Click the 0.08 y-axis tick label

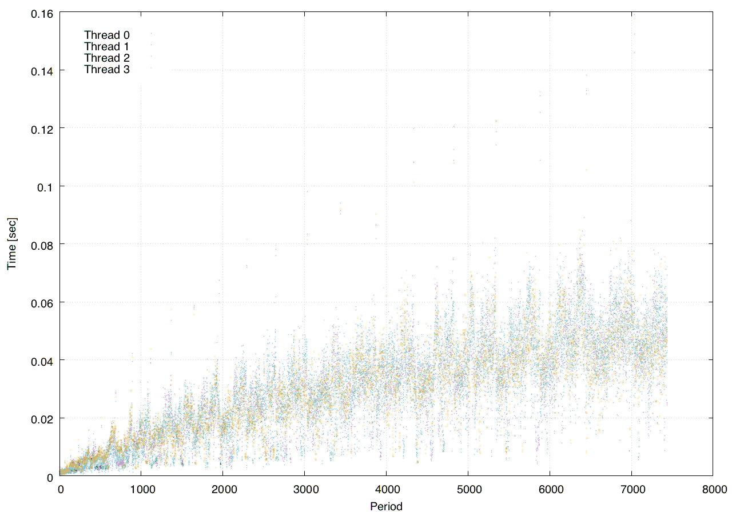pos(42,245)
